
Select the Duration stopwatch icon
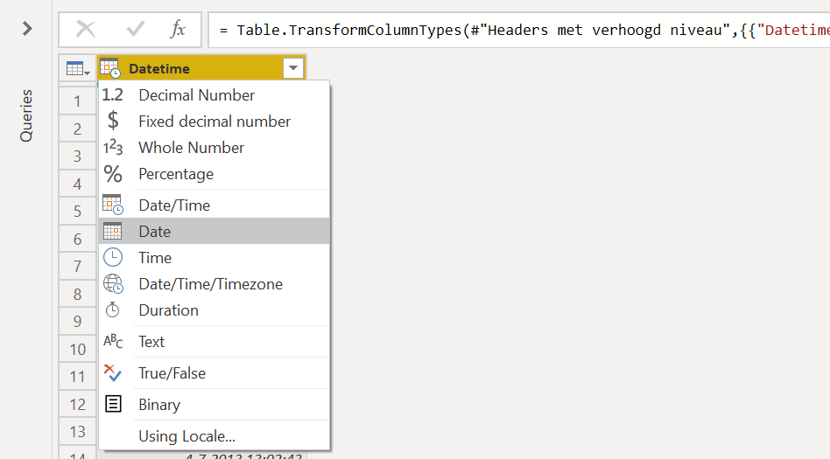point(113,310)
